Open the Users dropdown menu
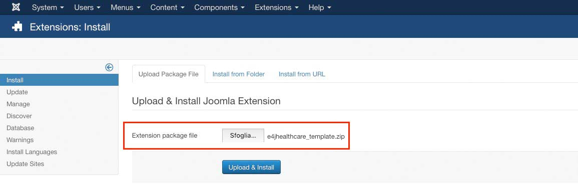 pos(88,7)
